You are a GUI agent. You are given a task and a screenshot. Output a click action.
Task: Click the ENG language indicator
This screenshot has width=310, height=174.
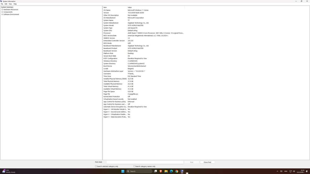tap(286, 171)
